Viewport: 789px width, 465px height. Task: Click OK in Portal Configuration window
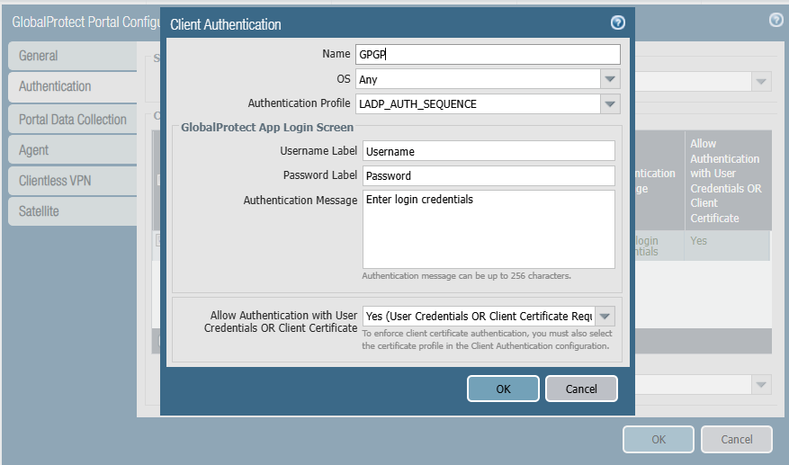(x=659, y=439)
